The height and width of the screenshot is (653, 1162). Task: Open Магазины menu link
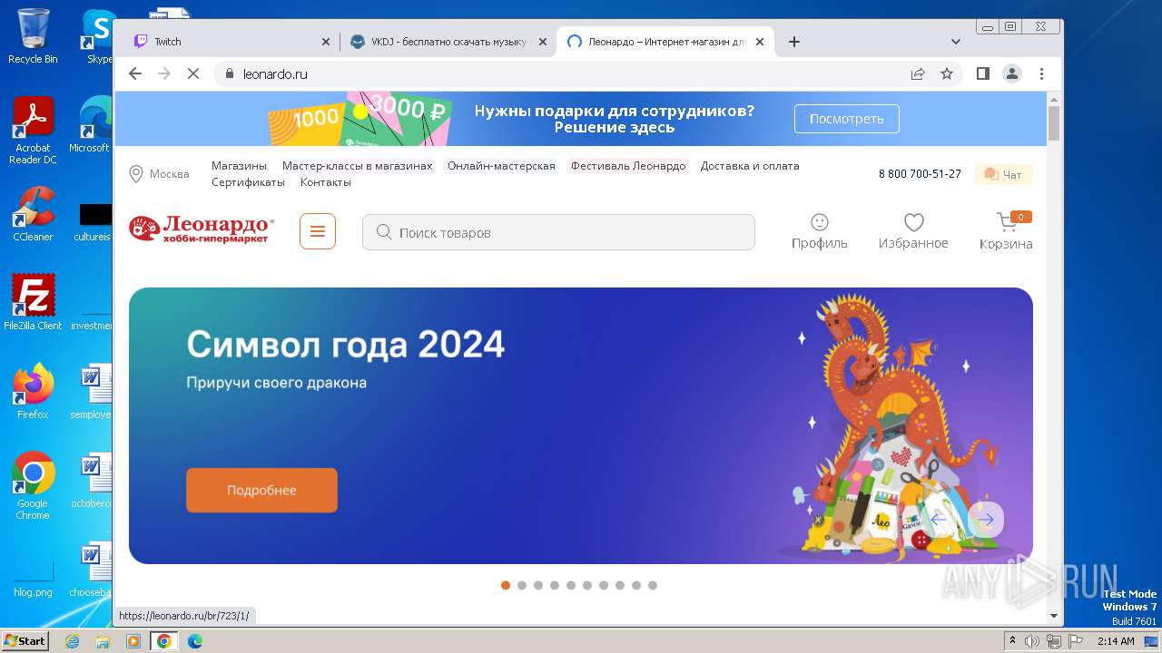click(x=239, y=166)
